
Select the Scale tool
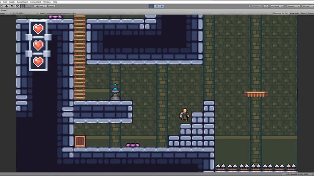tap(18, 6)
